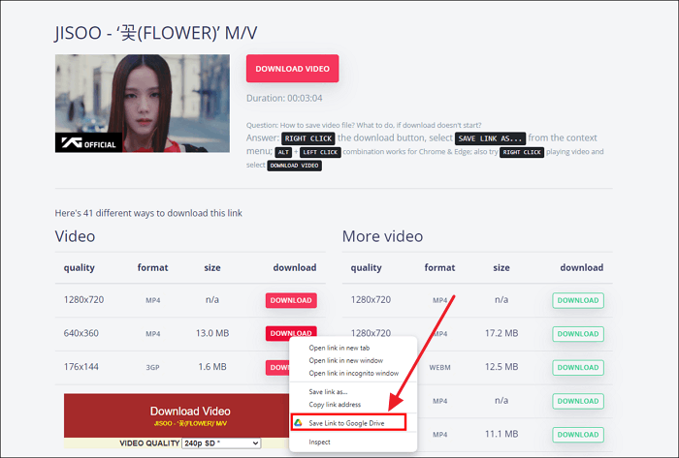Open the JISOO video thumbnail
The height and width of the screenshot is (458, 679).
[x=143, y=104]
